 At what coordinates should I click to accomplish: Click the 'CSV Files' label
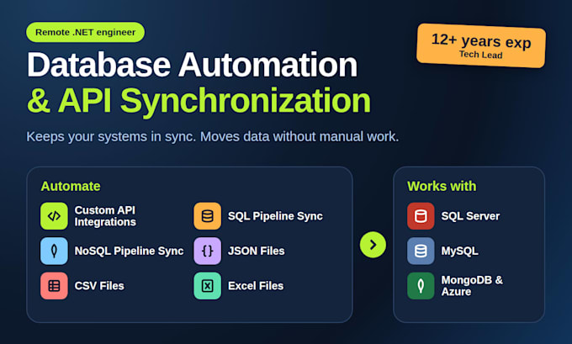coord(99,286)
